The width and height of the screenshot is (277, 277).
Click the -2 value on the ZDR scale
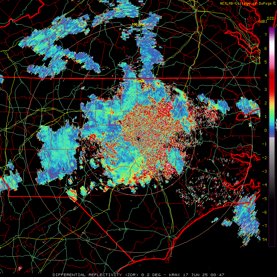click(x=264, y=158)
